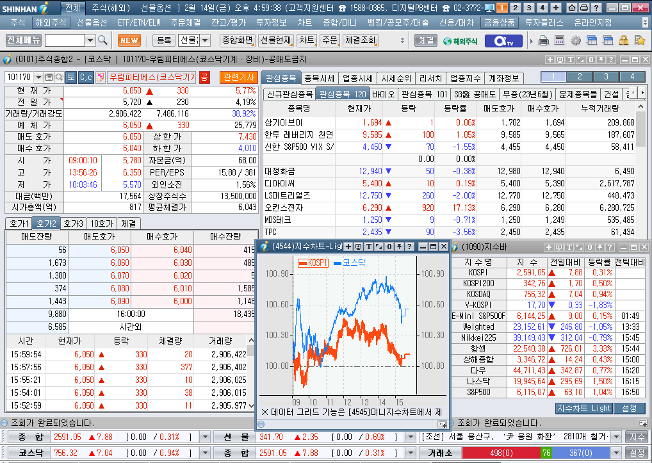652x463 pixels.
Task: Open the stock code 101170 dropdown
Action: (x=38, y=77)
